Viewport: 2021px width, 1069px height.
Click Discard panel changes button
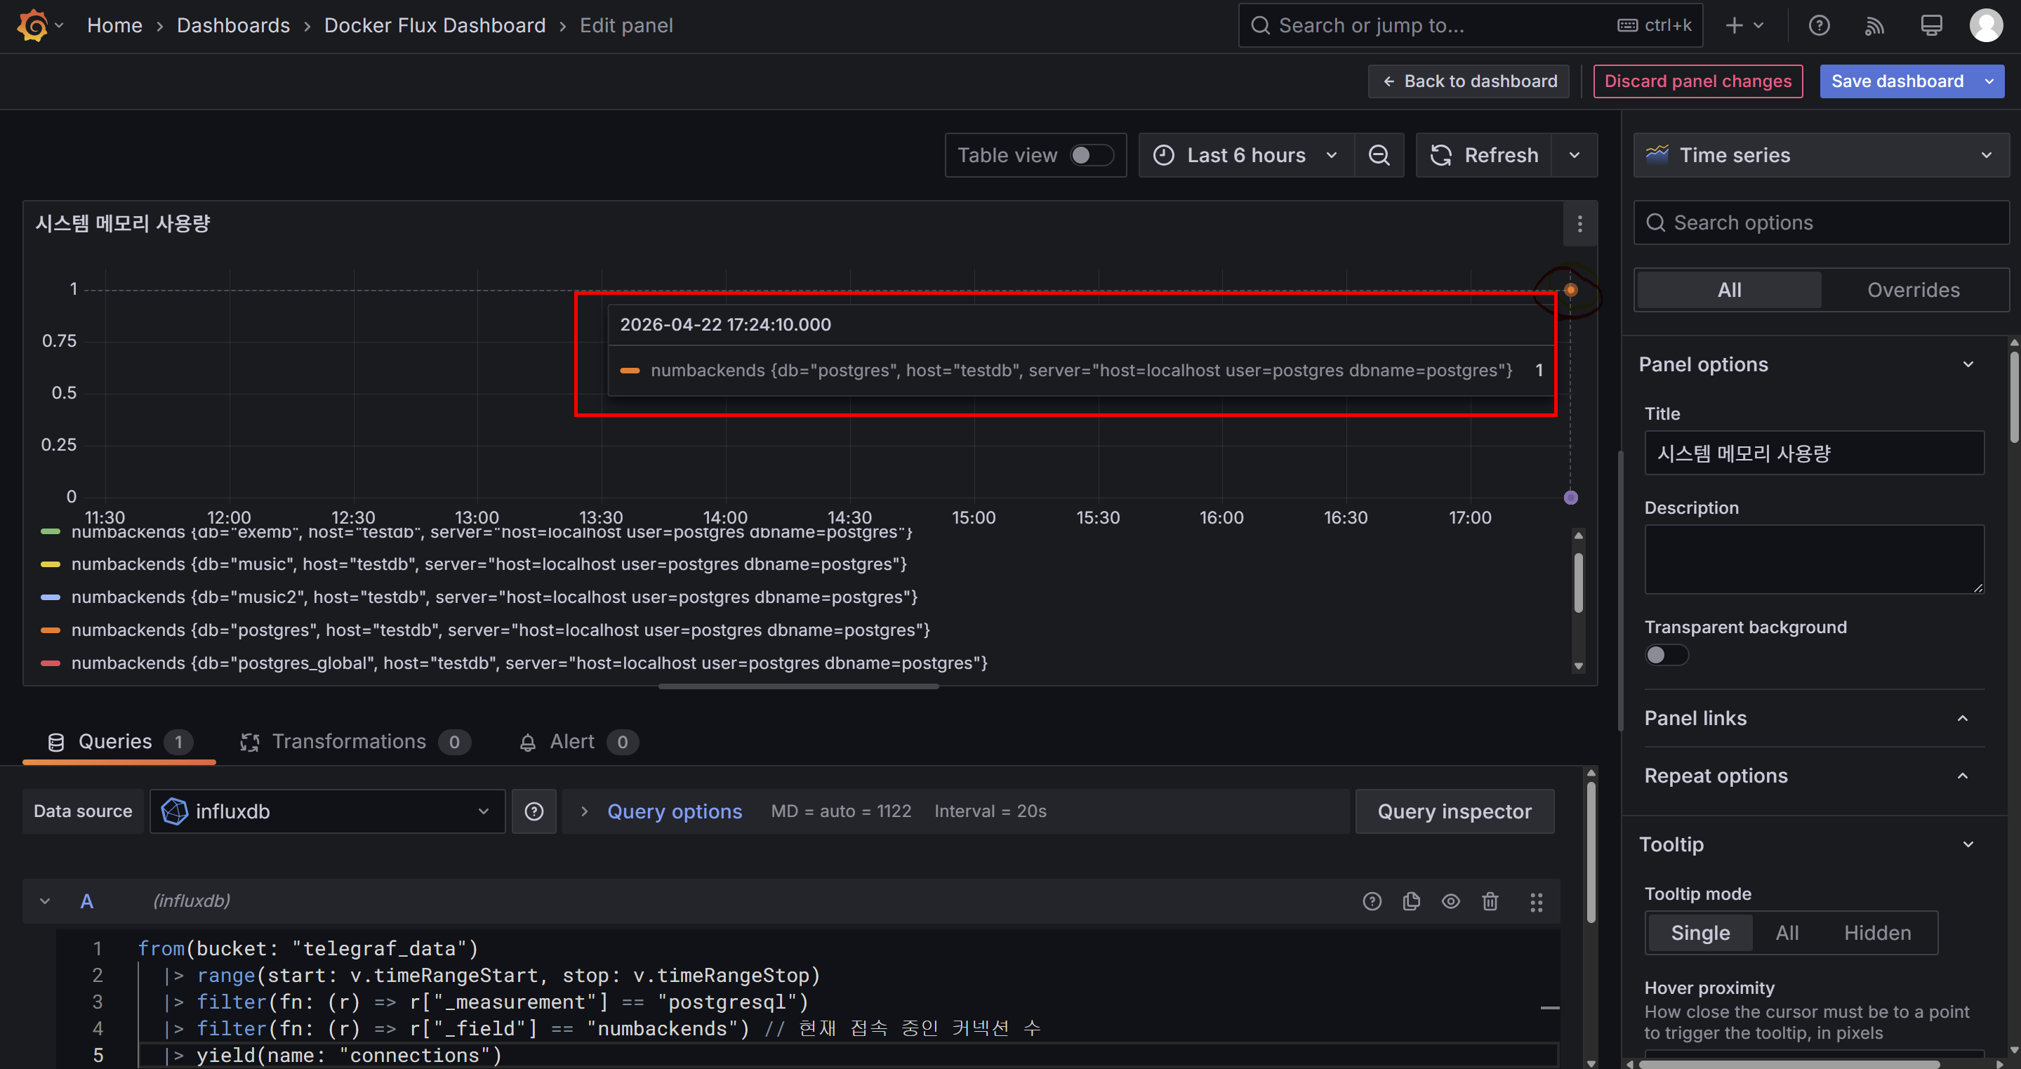point(1698,81)
